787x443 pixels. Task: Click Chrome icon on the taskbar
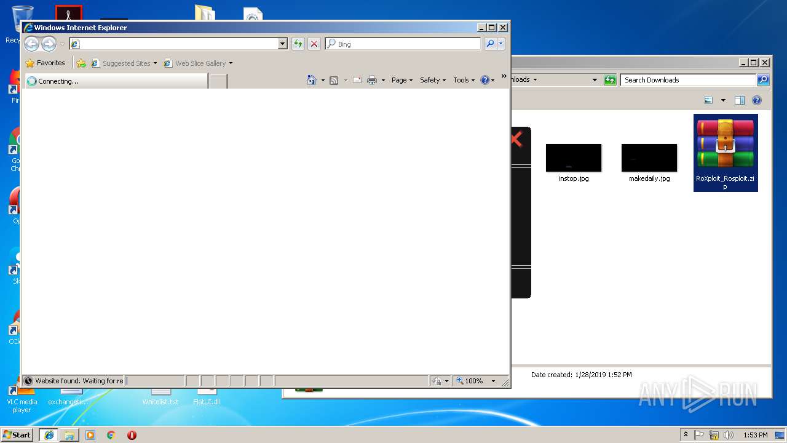point(111,435)
